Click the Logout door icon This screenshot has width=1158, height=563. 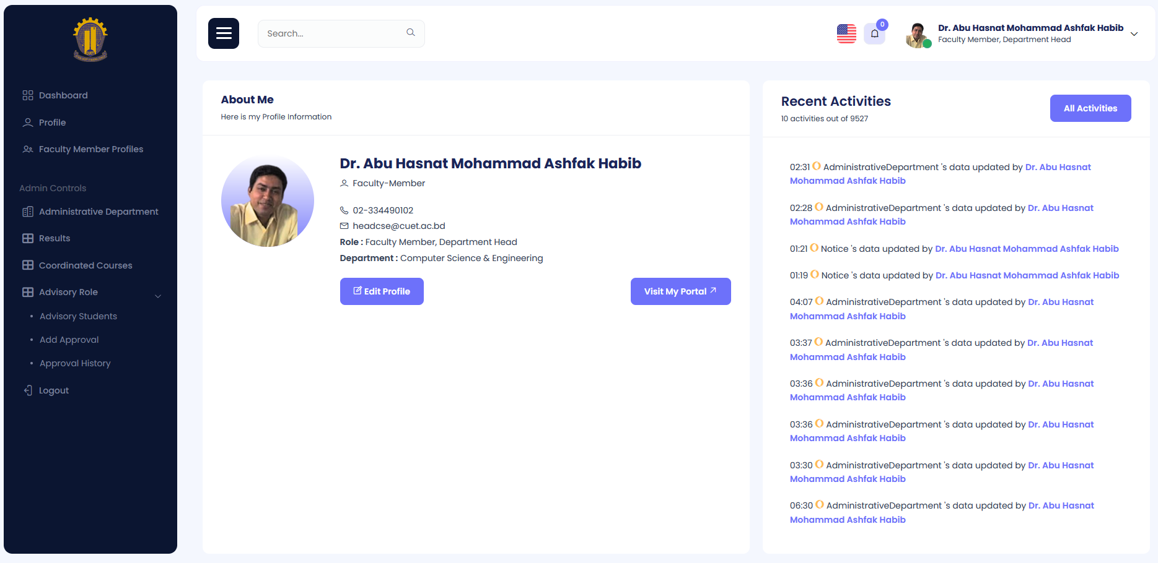tap(28, 390)
